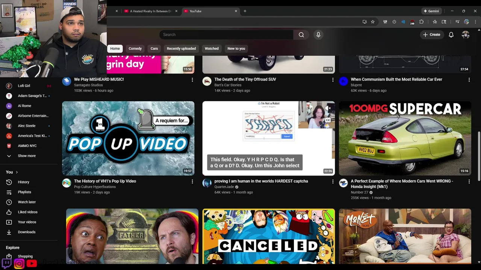Close the YouTube browser tab

tap(236, 11)
